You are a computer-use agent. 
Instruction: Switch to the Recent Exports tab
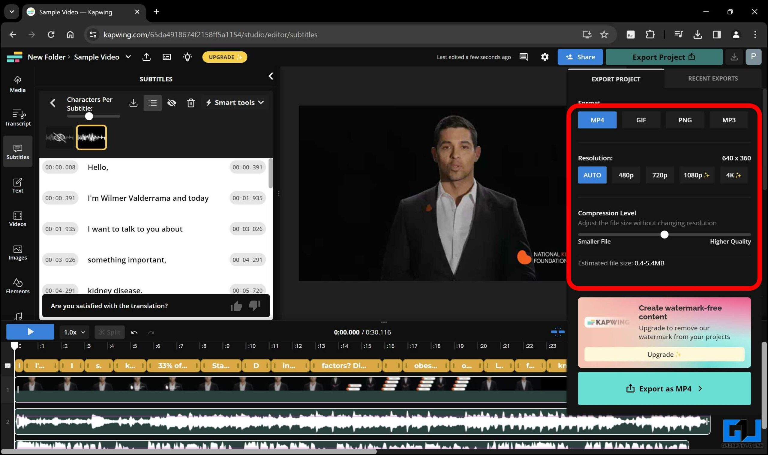[x=713, y=79]
